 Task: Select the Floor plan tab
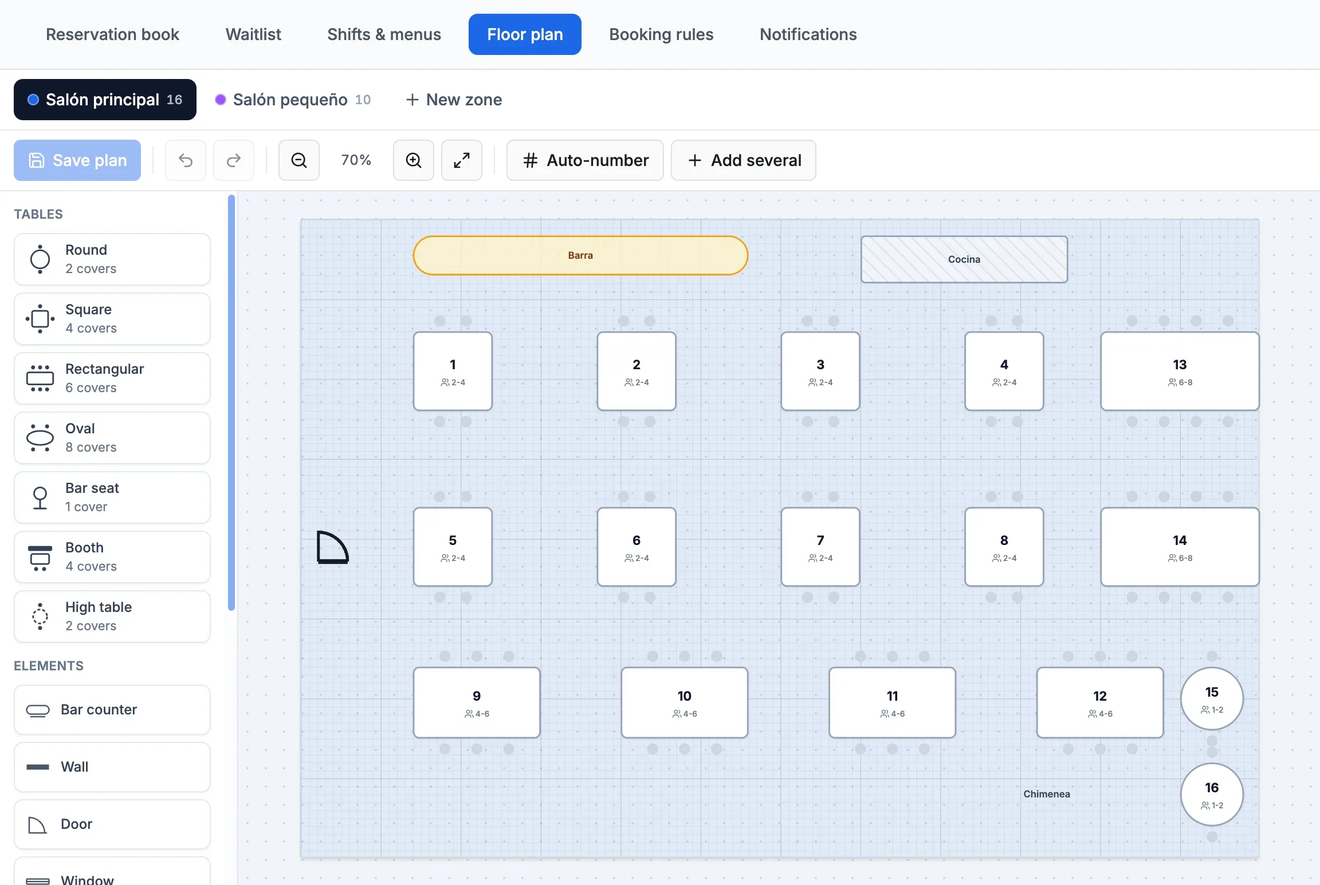point(525,34)
